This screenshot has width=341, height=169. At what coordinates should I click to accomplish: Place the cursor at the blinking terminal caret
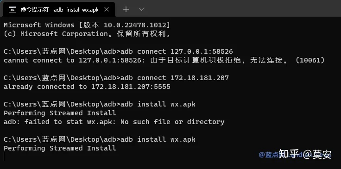pos(4,156)
